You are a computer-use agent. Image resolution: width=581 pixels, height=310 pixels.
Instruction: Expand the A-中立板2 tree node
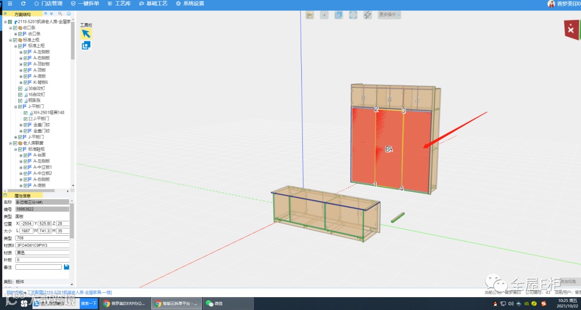(21, 173)
